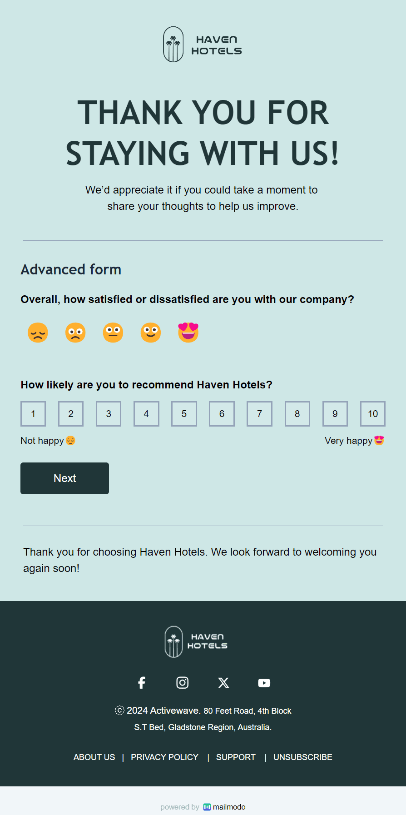This screenshot has width=406, height=815.
Task: Click the Mailmodo logo in the footer
Action: coord(207,807)
